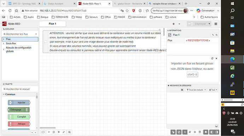Select the Attrape palette node
Image resolution: width=244 pixels, height=136 pixels.
(19, 124)
